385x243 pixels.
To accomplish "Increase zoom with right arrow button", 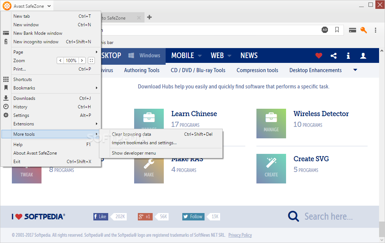I will [x=82, y=61].
